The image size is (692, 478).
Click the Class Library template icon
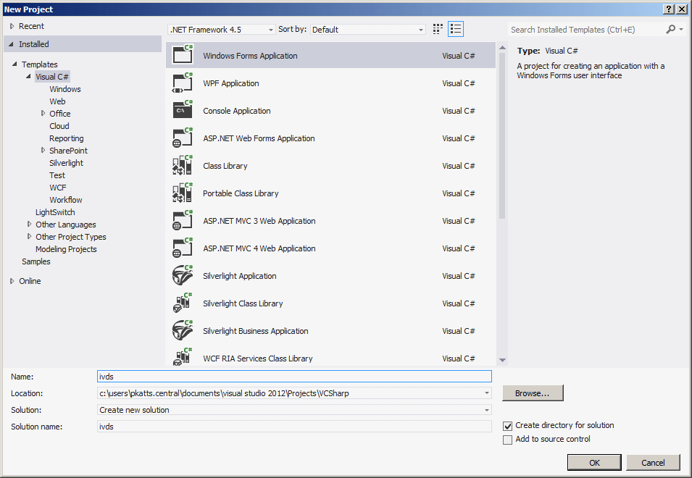coord(183,165)
